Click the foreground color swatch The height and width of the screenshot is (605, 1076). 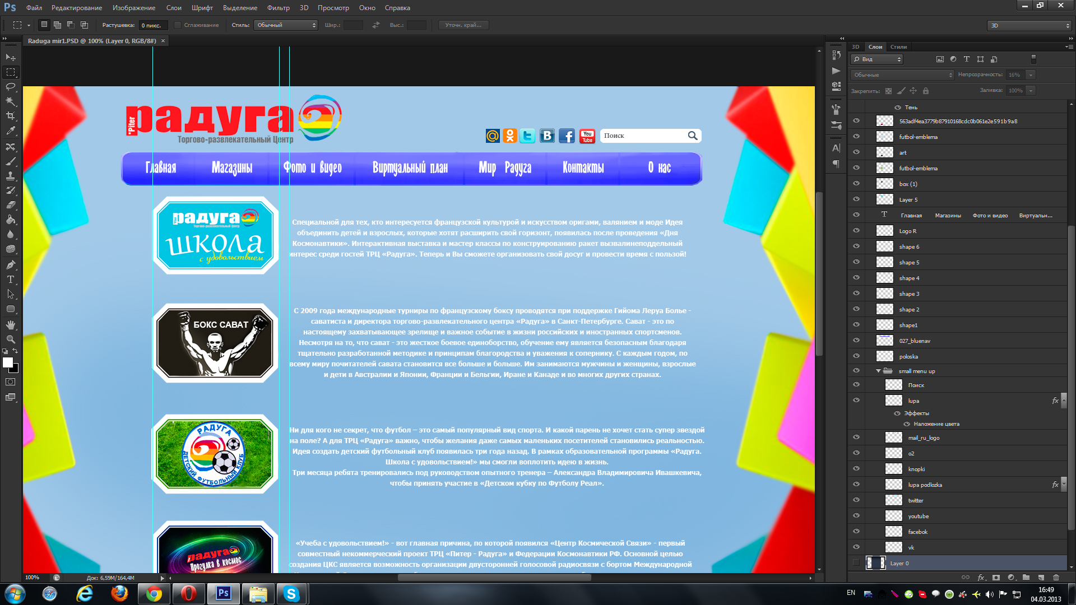click(x=8, y=363)
